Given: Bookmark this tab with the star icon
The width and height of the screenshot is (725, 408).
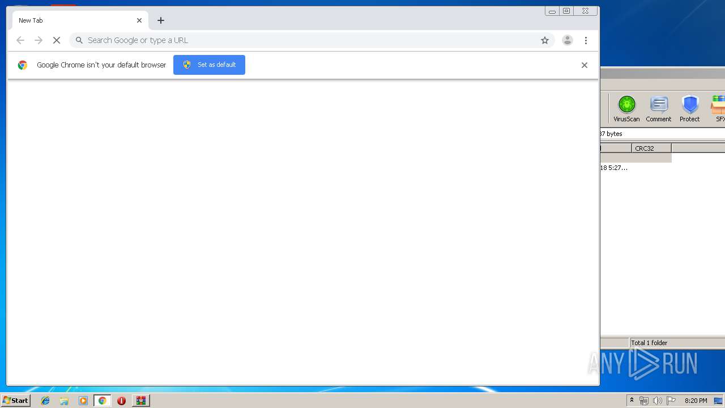Looking at the screenshot, I should (545, 40).
